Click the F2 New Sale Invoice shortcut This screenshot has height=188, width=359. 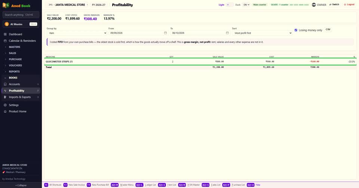(74, 185)
